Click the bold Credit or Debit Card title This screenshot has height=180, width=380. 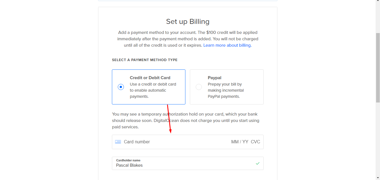pyautogui.click(x=150, y=78)
